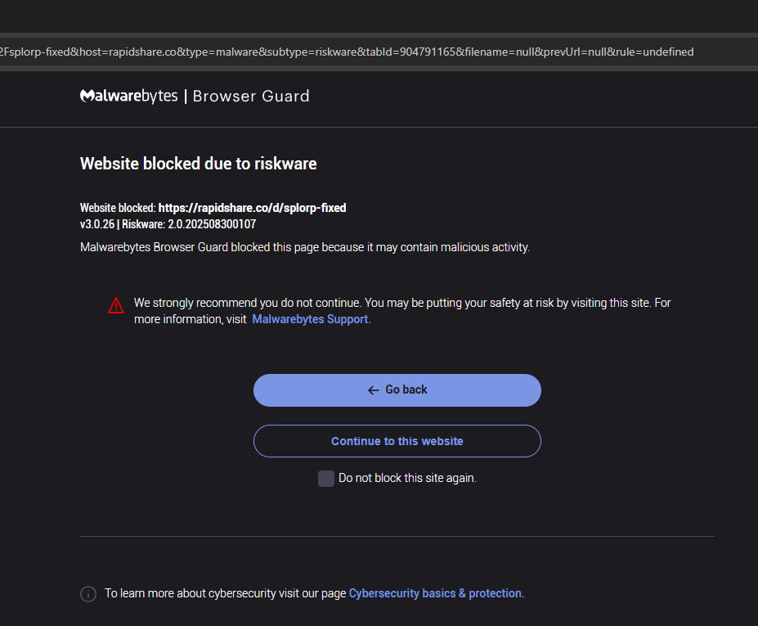
Task: Click the red warning triangle icon
Action: tap(116, 306)
